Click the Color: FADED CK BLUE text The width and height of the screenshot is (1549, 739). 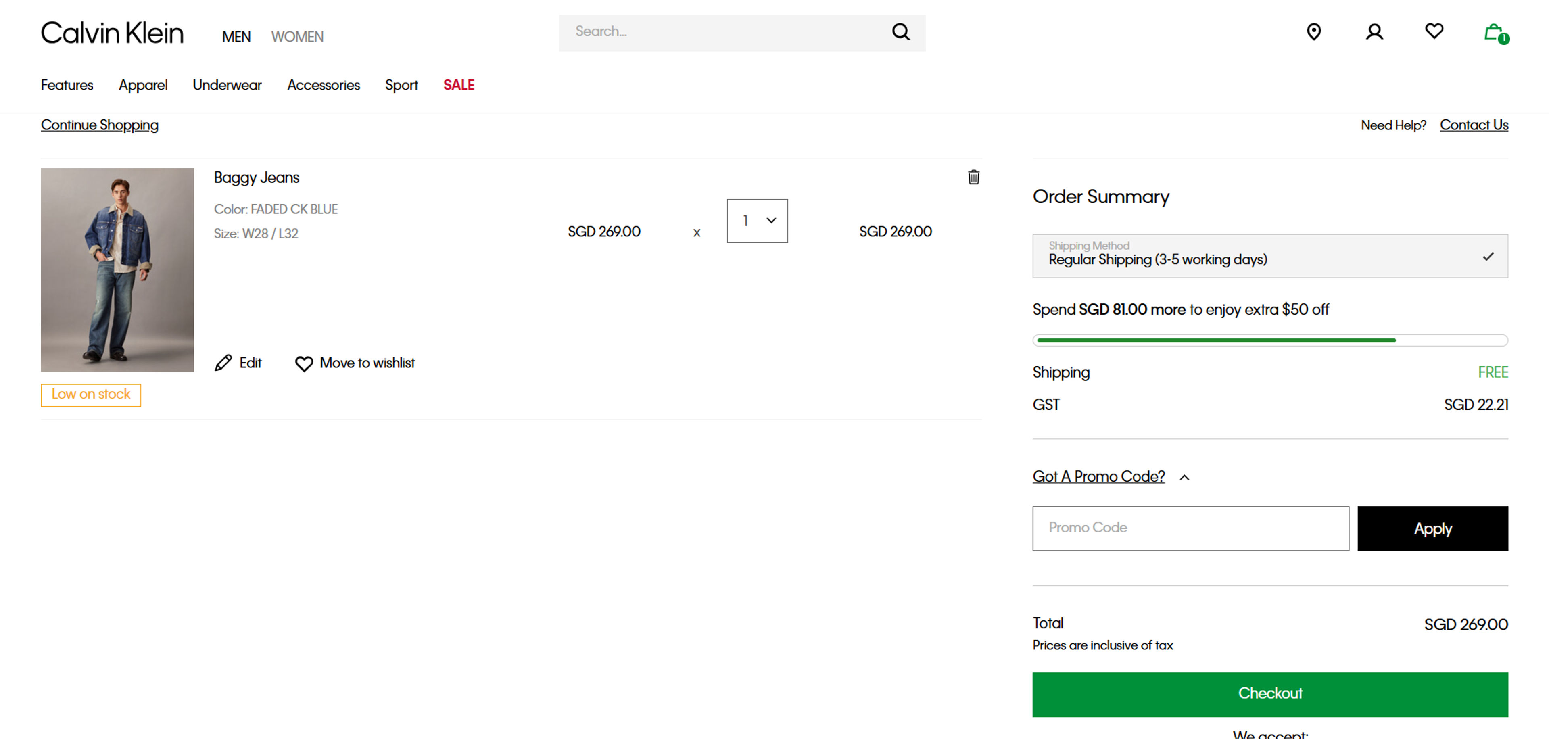[276, 209]
